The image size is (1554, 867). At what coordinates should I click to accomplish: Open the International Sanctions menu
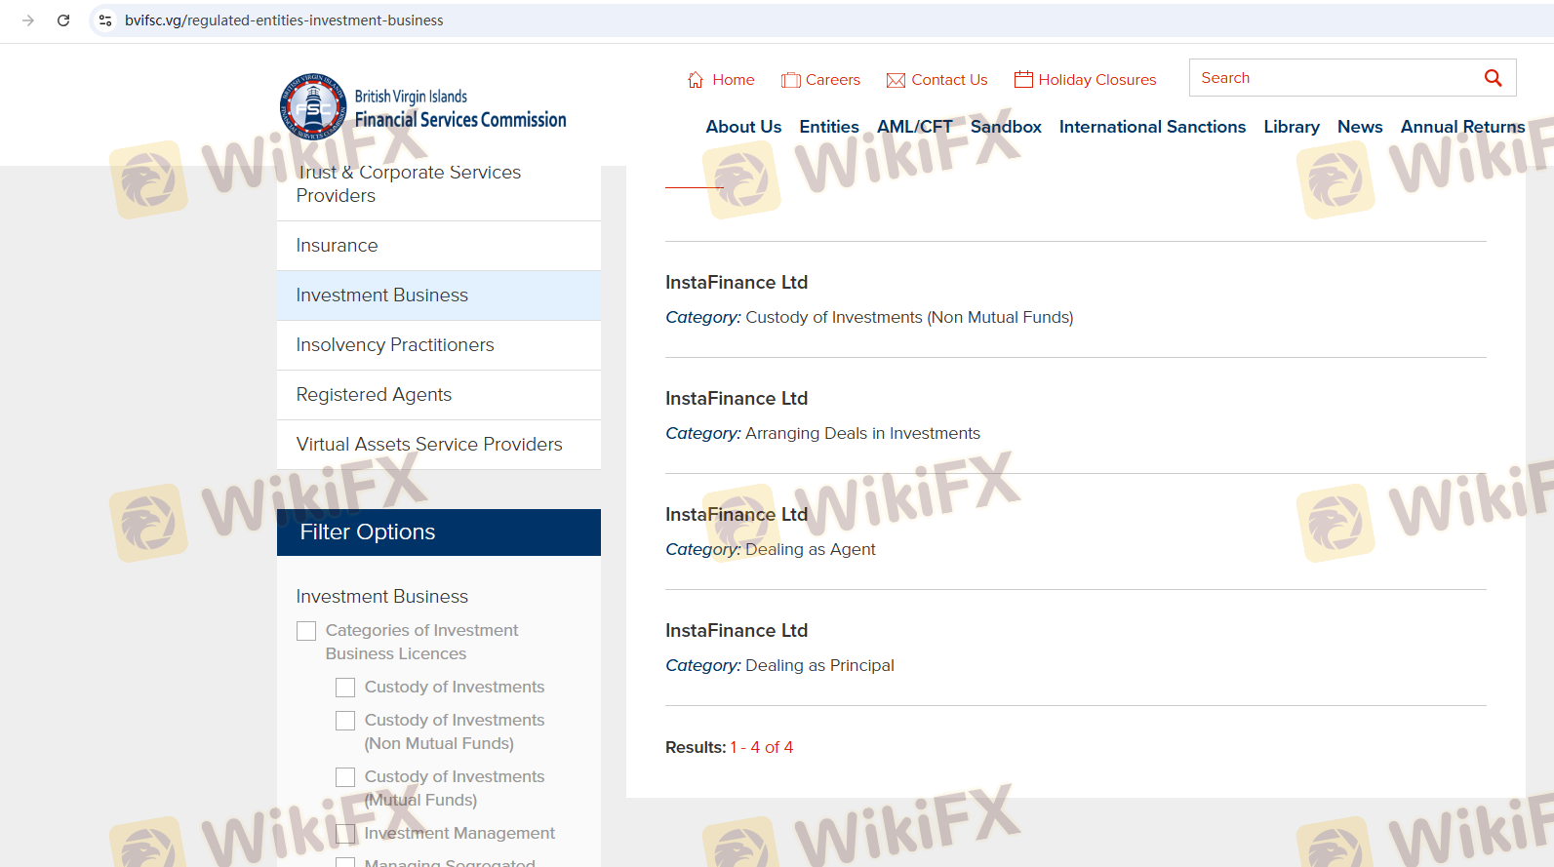click(x=1152, y=127)
